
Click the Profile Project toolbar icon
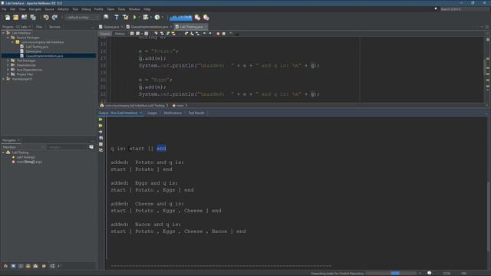157,18
